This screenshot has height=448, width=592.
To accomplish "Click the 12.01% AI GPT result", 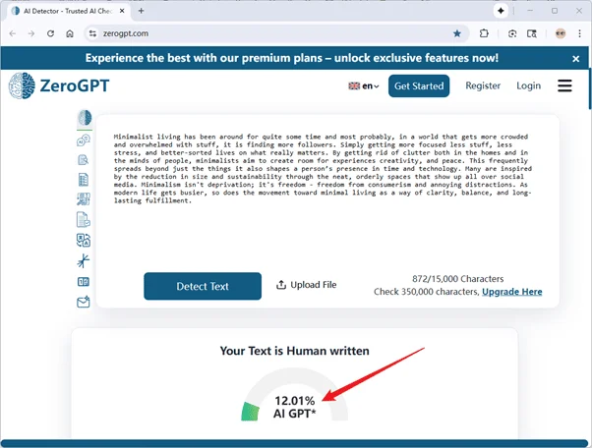I will (x=294, y=407).
